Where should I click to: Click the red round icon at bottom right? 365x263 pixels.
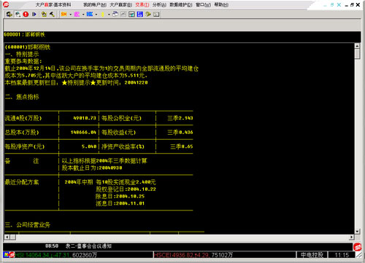[357, 247]
